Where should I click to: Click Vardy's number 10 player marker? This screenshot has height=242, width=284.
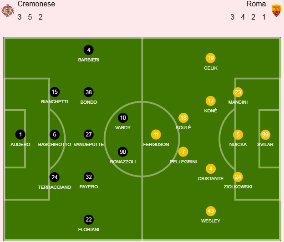(x=123, y=118)
